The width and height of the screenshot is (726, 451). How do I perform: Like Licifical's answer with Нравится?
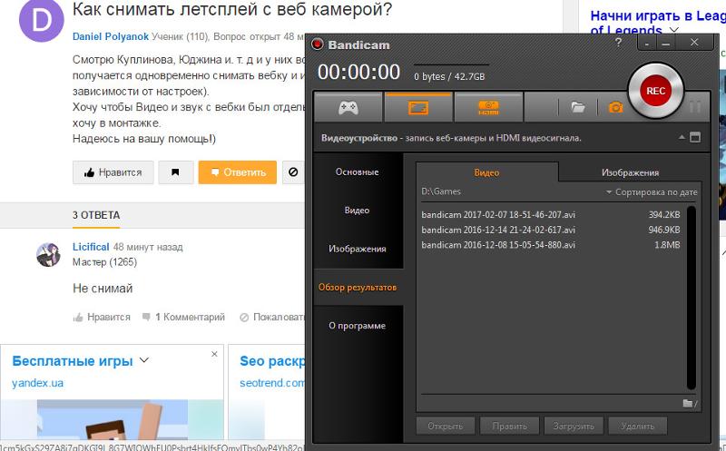(102, 318)
